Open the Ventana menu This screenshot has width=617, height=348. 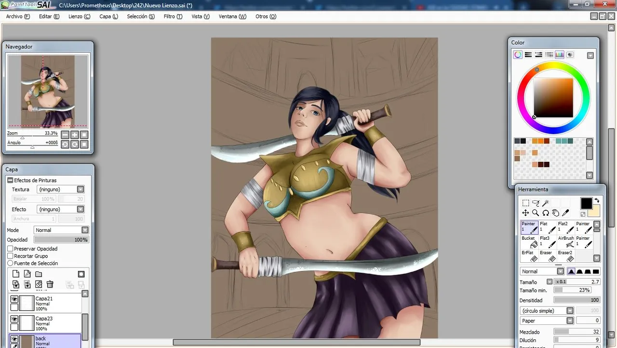[232, 16]
